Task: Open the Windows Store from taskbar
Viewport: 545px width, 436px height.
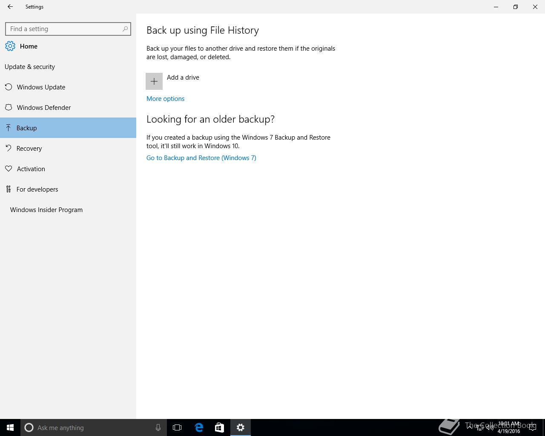Action: pos(219,427)
